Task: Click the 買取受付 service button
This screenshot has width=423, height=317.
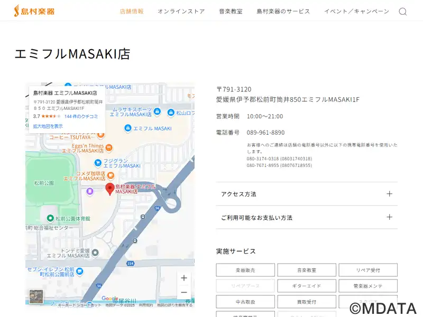Action: tap(307, 302)
